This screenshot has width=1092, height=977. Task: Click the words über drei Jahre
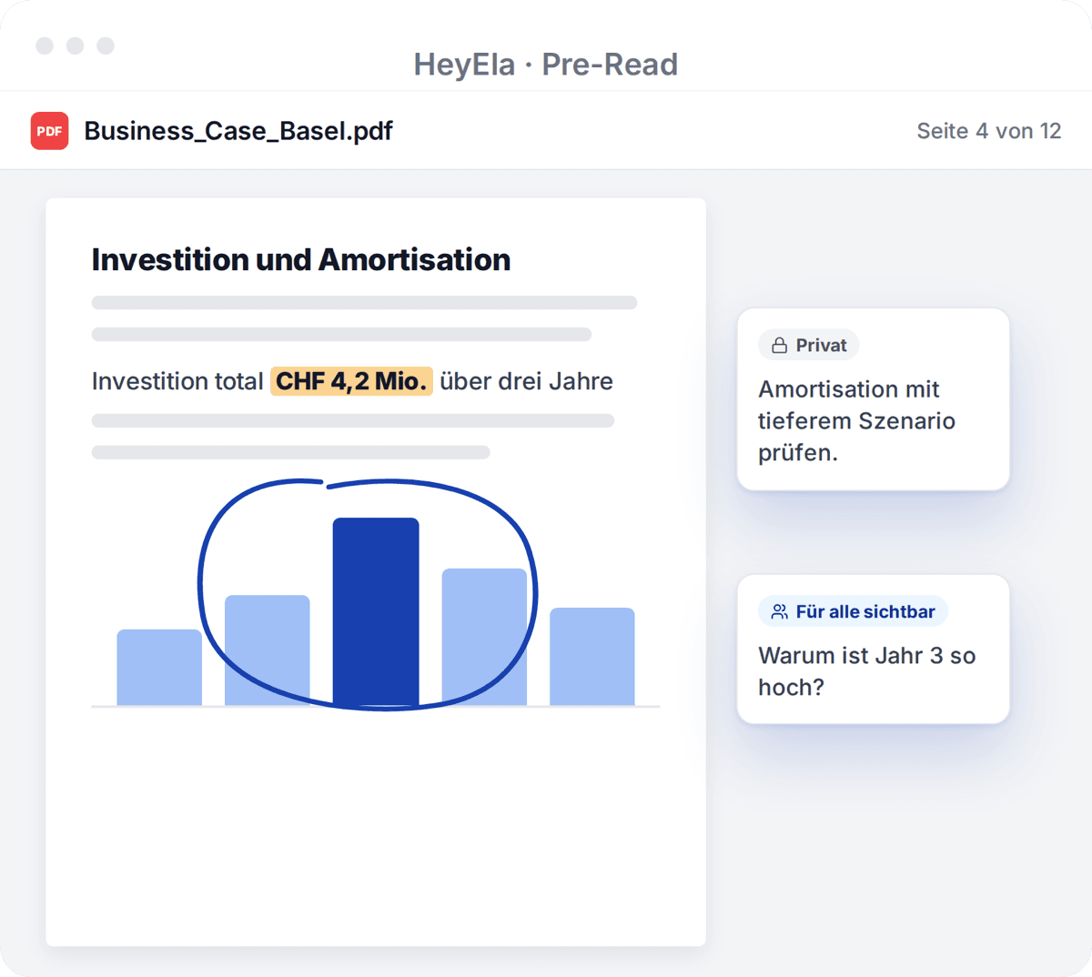tap(527, 381)
